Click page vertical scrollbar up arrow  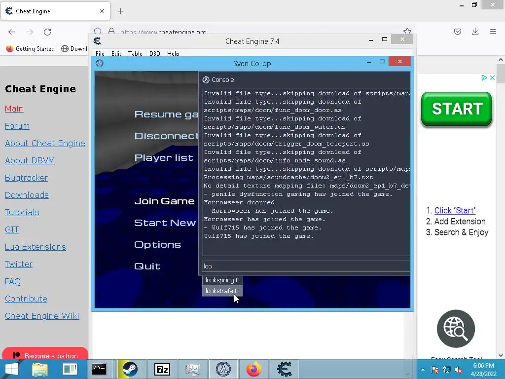(501, 60)
